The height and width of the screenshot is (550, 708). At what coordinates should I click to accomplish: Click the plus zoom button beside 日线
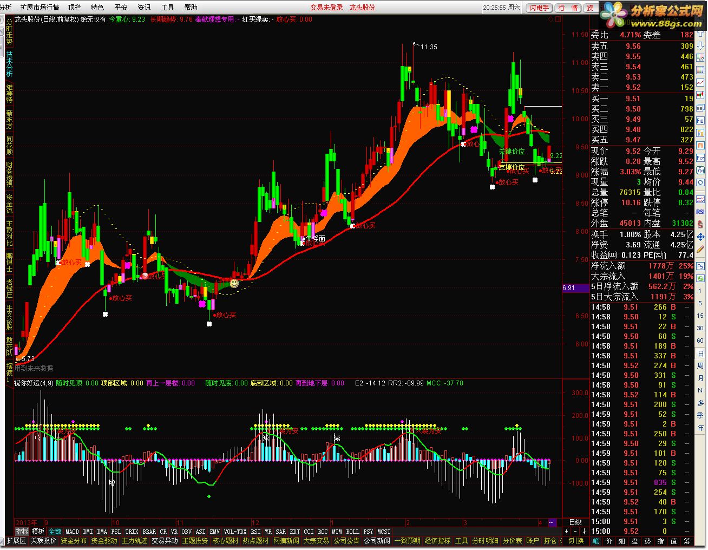(x=567, y=531)
